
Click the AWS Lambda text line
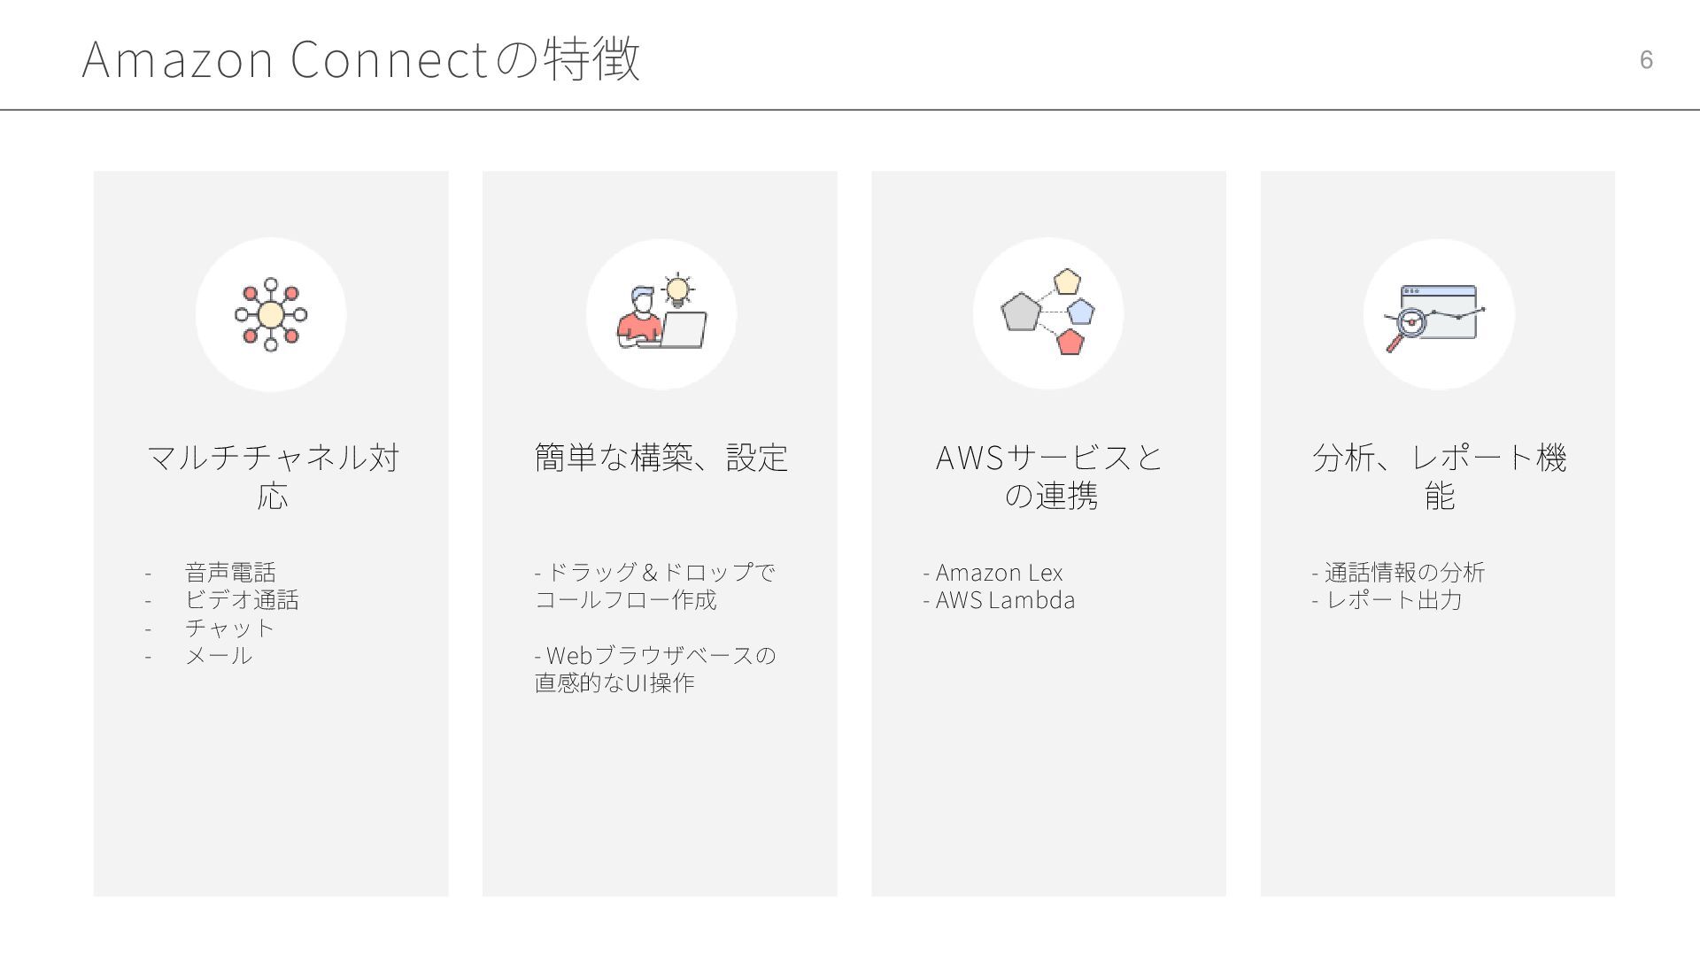pyautogui.click(x=999, y=600)
